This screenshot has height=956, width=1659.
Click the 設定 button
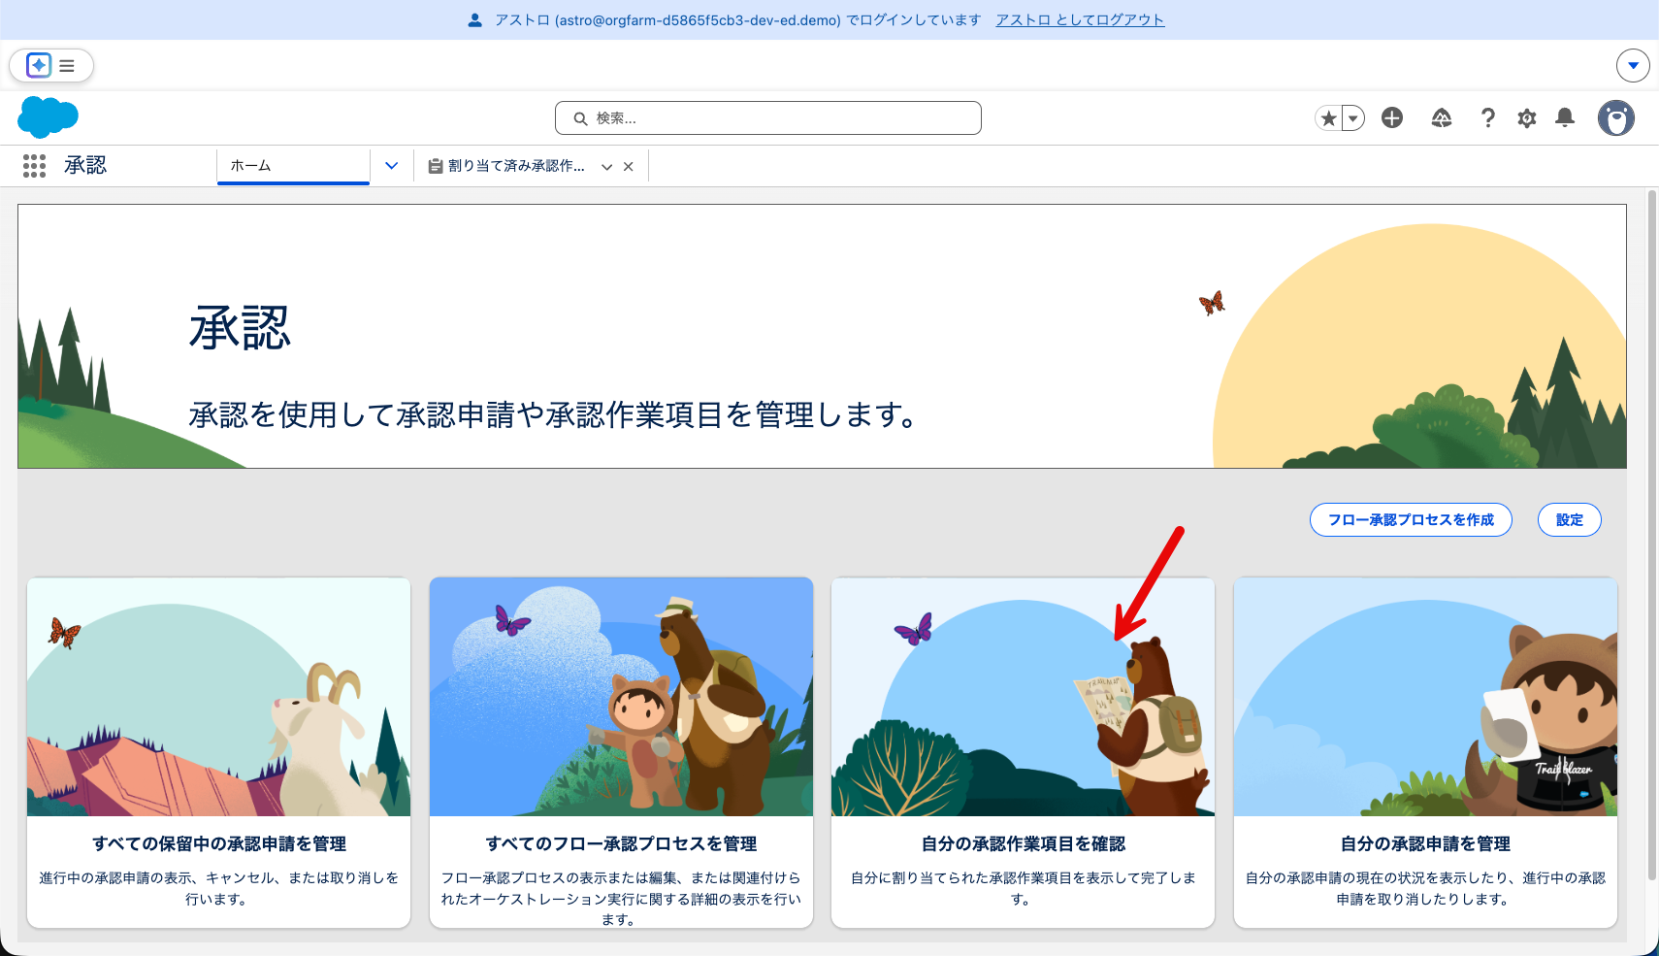coord(1570,519)
